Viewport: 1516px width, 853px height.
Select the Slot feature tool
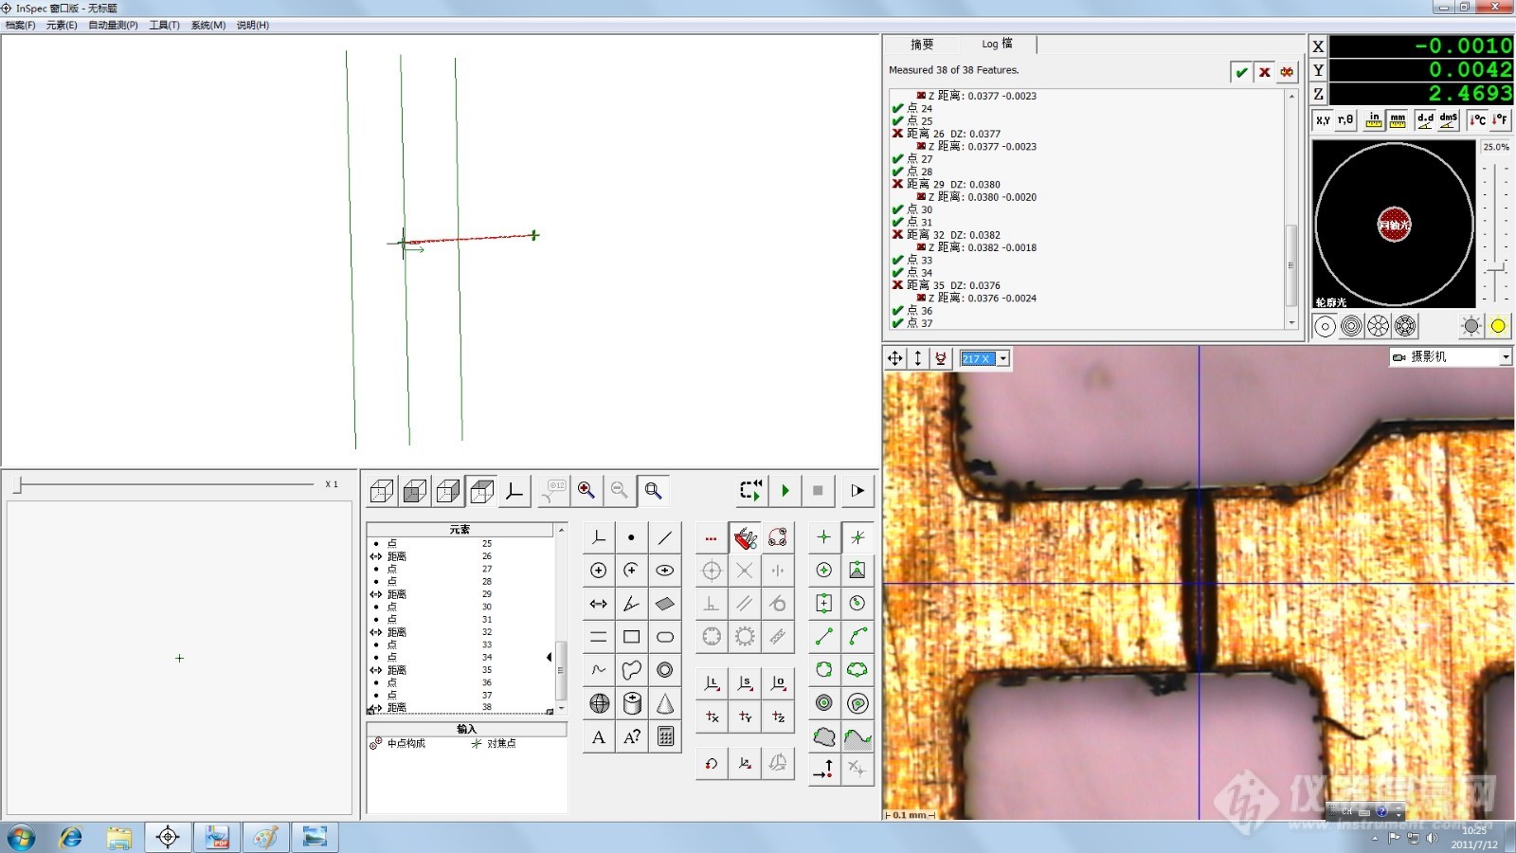[665, 637]
